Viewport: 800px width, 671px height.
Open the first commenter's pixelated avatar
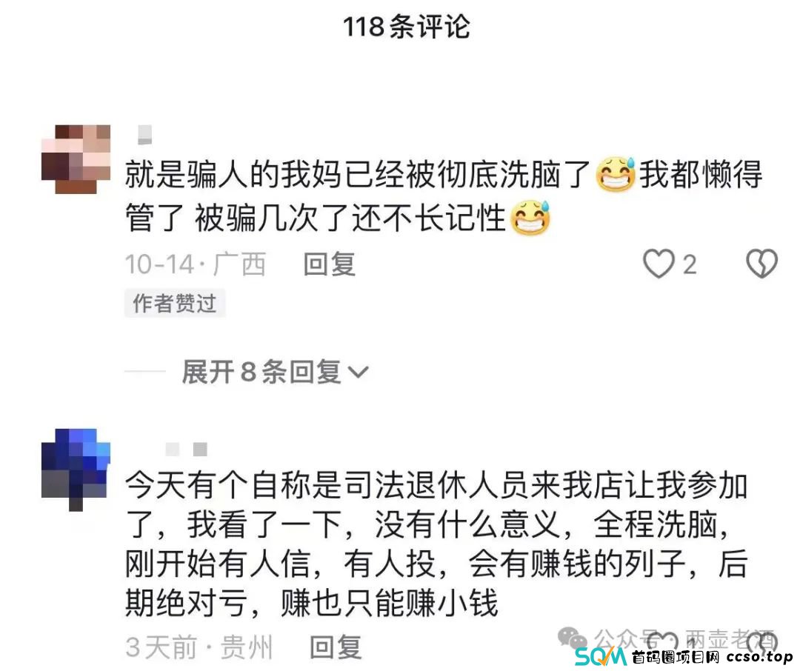[x=76, y=159]
